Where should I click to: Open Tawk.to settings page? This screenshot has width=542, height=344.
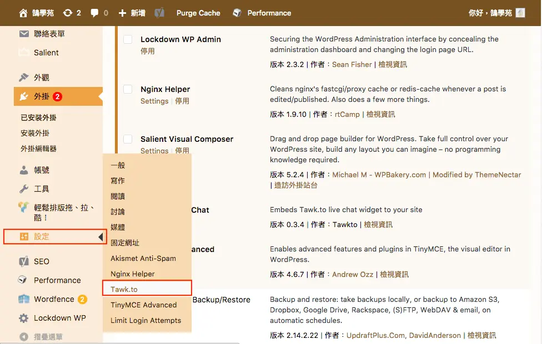(124, 289)
